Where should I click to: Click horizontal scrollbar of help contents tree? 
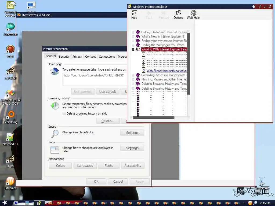(153, 118)
